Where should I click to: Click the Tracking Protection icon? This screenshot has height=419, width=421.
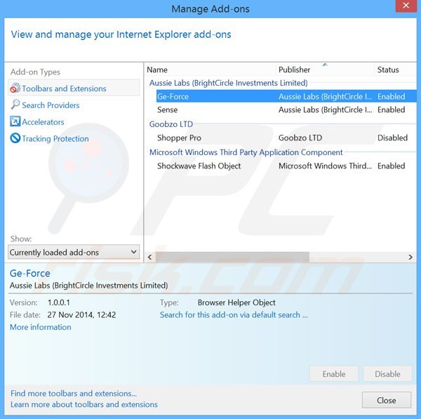[15, 139]
